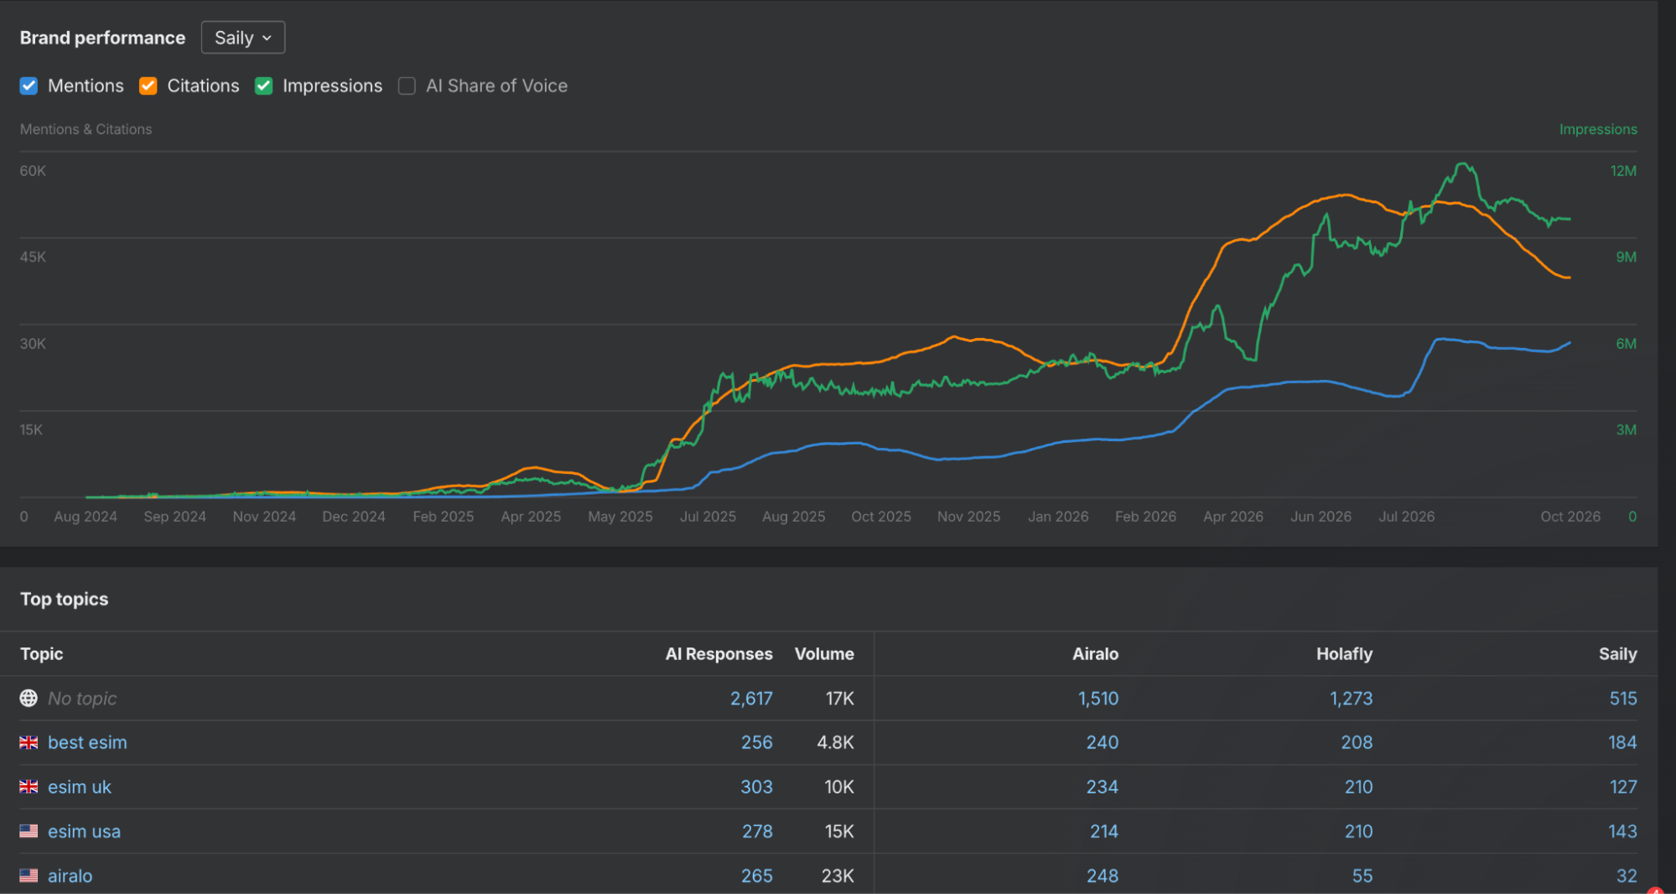Screen dimensions: 1676x894
Task: Click the Holafly column header
Action: 1344,654
